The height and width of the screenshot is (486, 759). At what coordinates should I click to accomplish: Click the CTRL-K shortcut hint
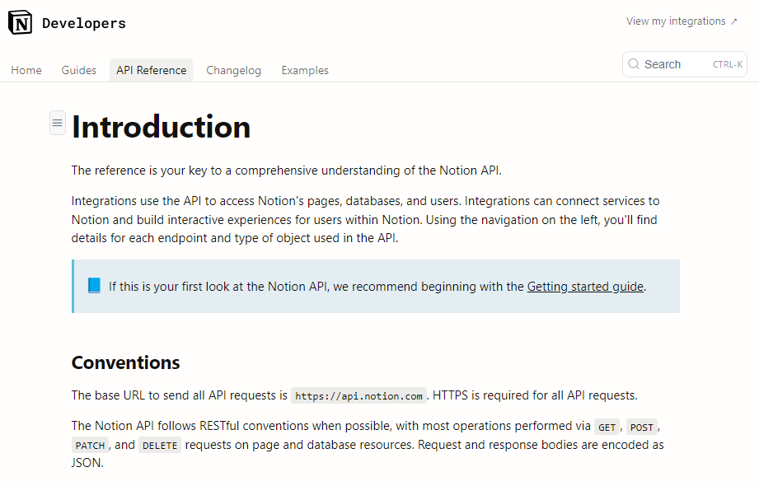727,64
